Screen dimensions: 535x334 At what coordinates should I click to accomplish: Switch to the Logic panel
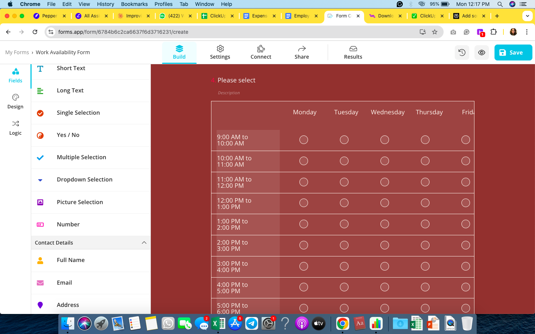[x=15, y=128]
